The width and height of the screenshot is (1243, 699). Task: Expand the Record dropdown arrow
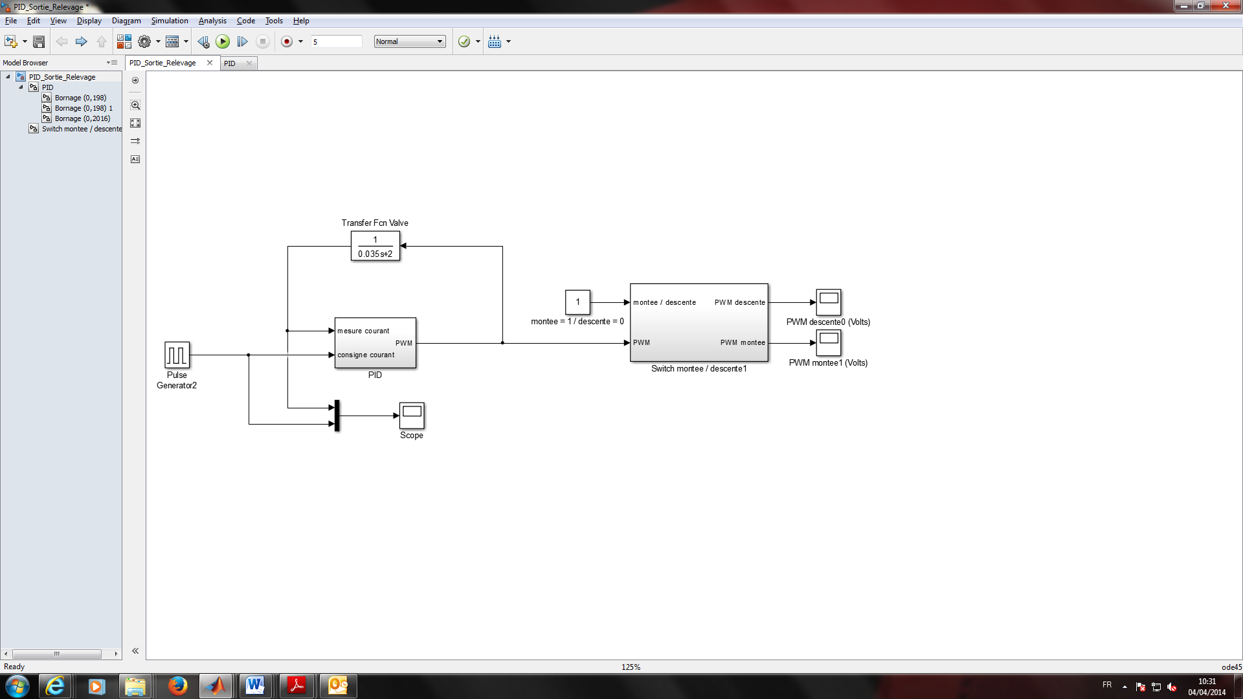coord(300,41)
